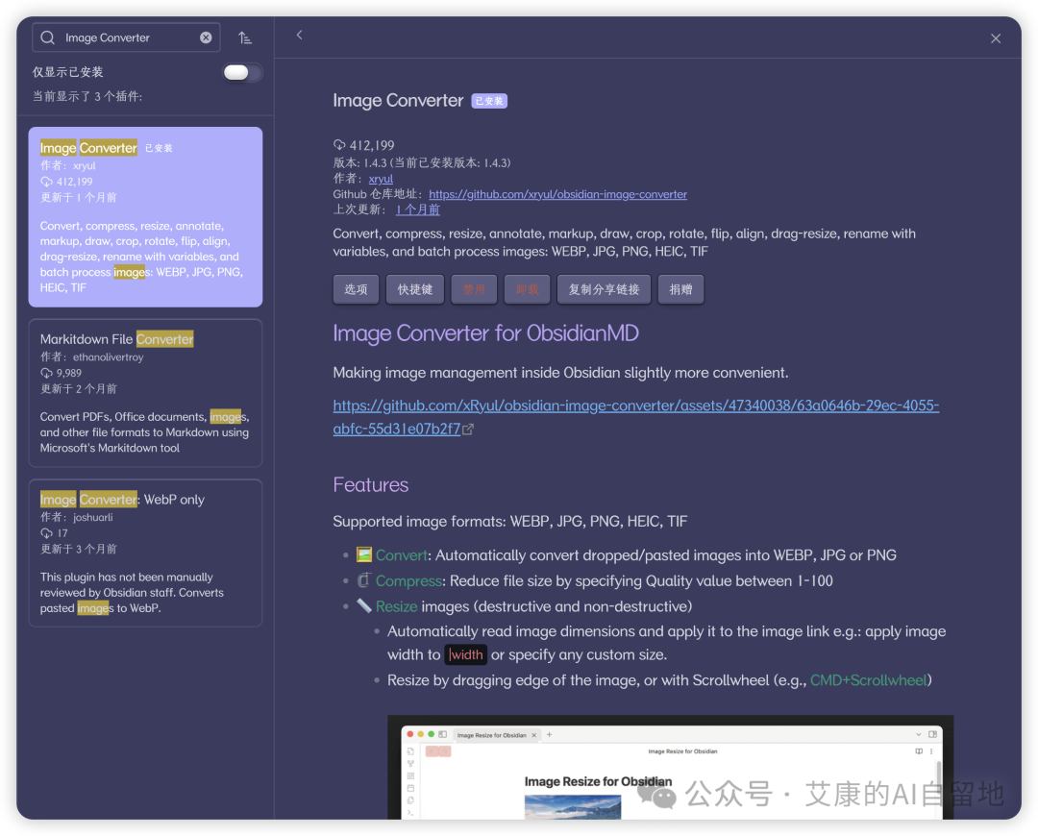Viewport: 1038px width, 836px height.
Task: Click the Image Converter for ObsidianMD heading
Action: [x=486, y=332]
